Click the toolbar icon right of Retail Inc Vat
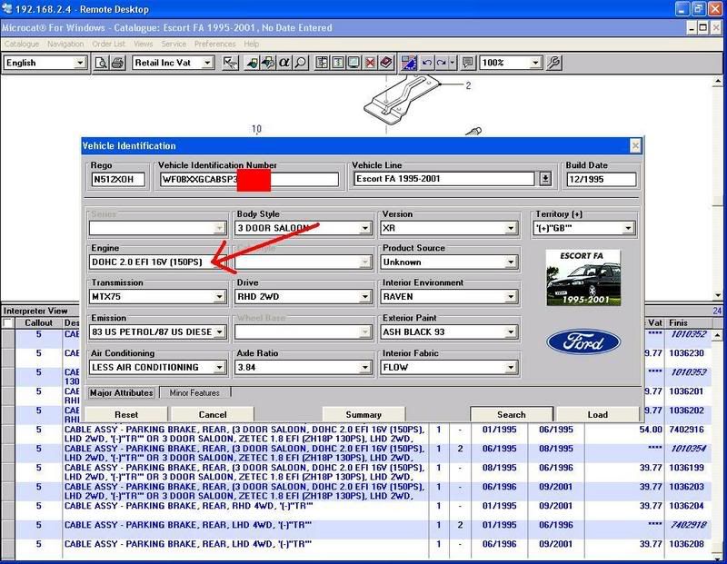The height and width of the screenshot is (564, 727). coord(230,63)
